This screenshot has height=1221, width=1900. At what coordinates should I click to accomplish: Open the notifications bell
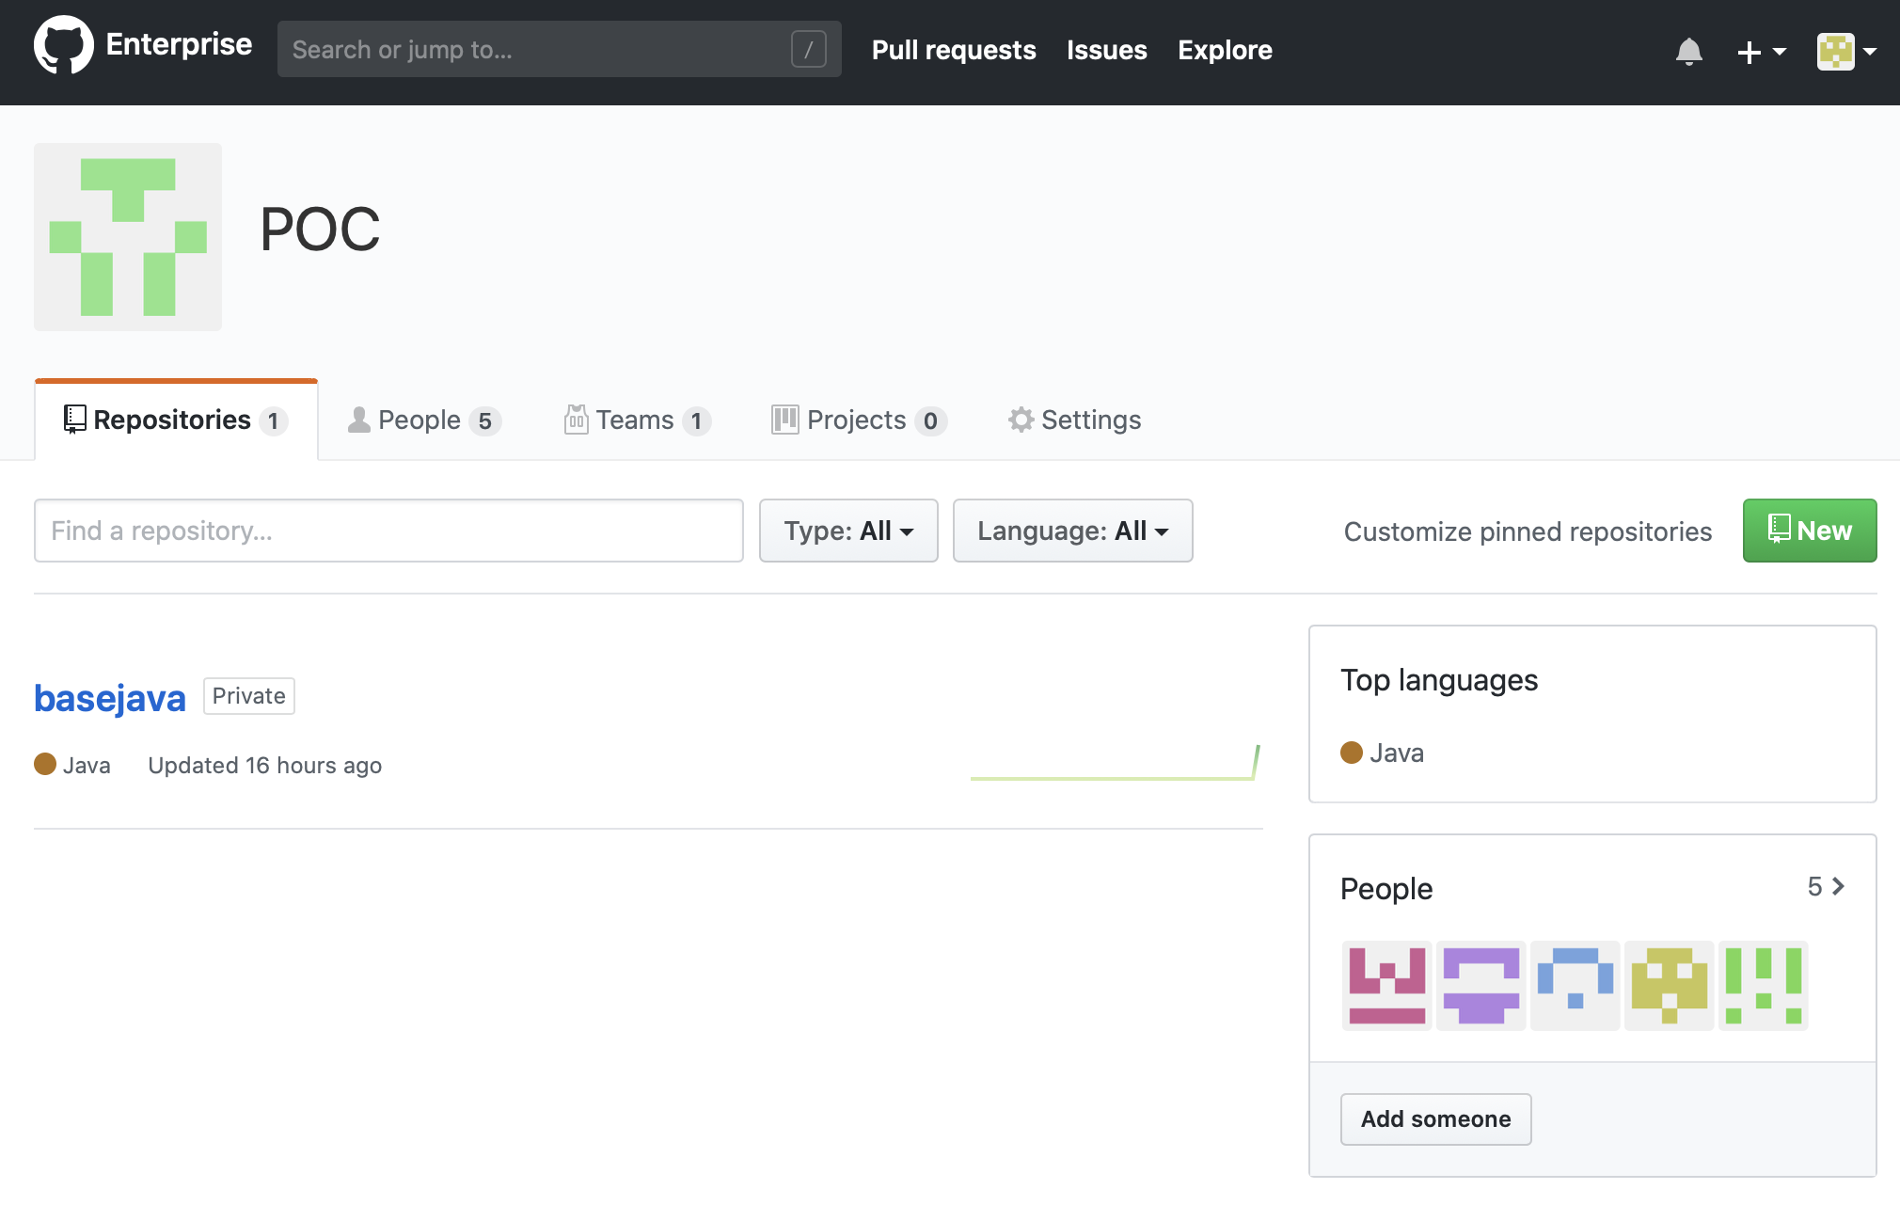[x=1688, y=51]
